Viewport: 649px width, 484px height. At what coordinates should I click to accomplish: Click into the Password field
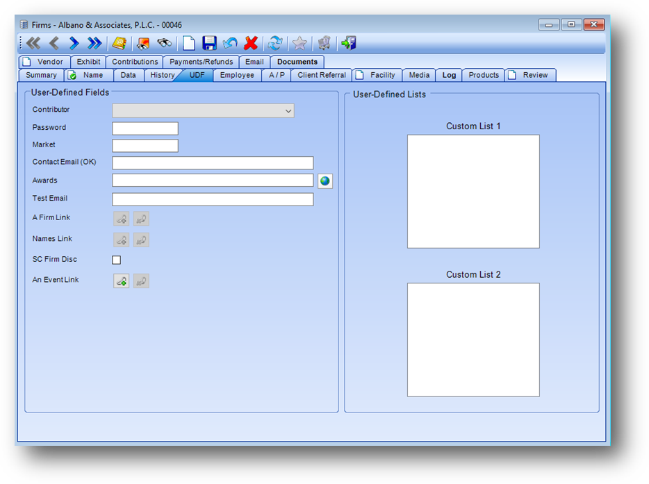click(145, 128)
